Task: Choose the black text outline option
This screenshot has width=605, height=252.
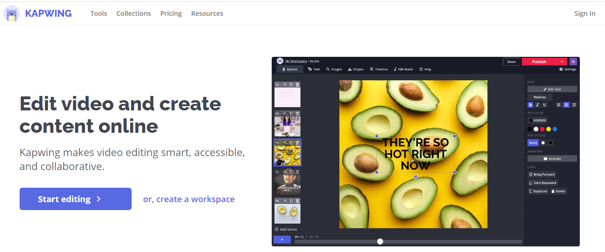Action: pyautogui.click(x=550, y=143)
